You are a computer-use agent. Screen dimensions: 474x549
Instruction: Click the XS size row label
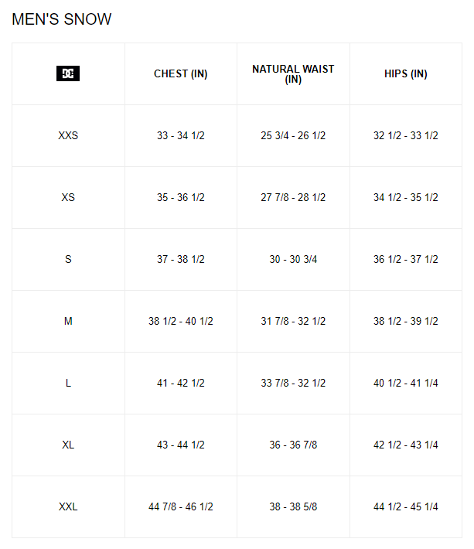point(68,197)
